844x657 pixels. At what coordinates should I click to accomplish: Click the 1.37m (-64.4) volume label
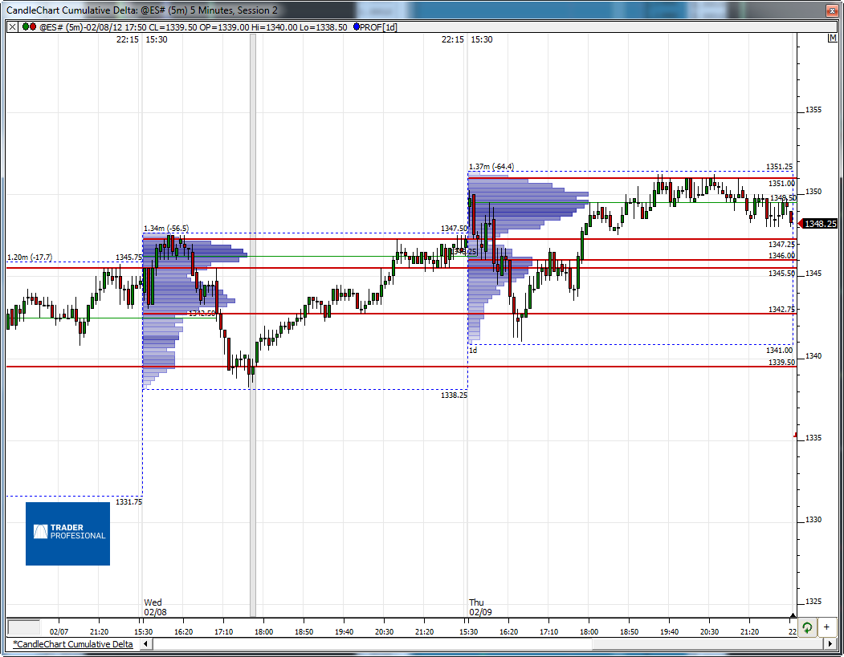coord(491,167)
